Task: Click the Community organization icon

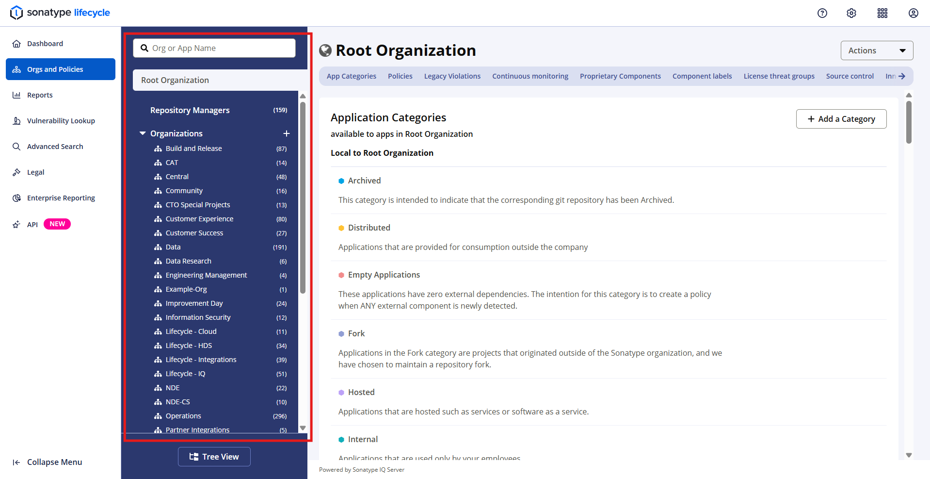Action: pos(158,191)
